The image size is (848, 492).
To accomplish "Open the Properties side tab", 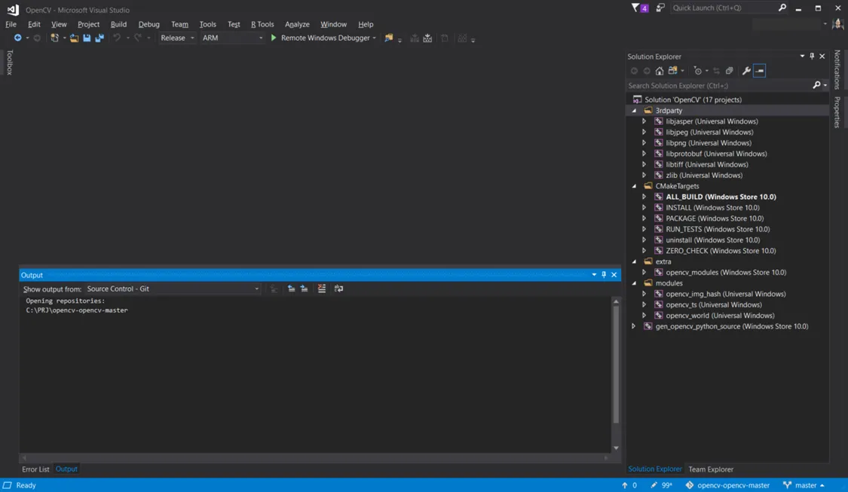I will click(837, 112).
